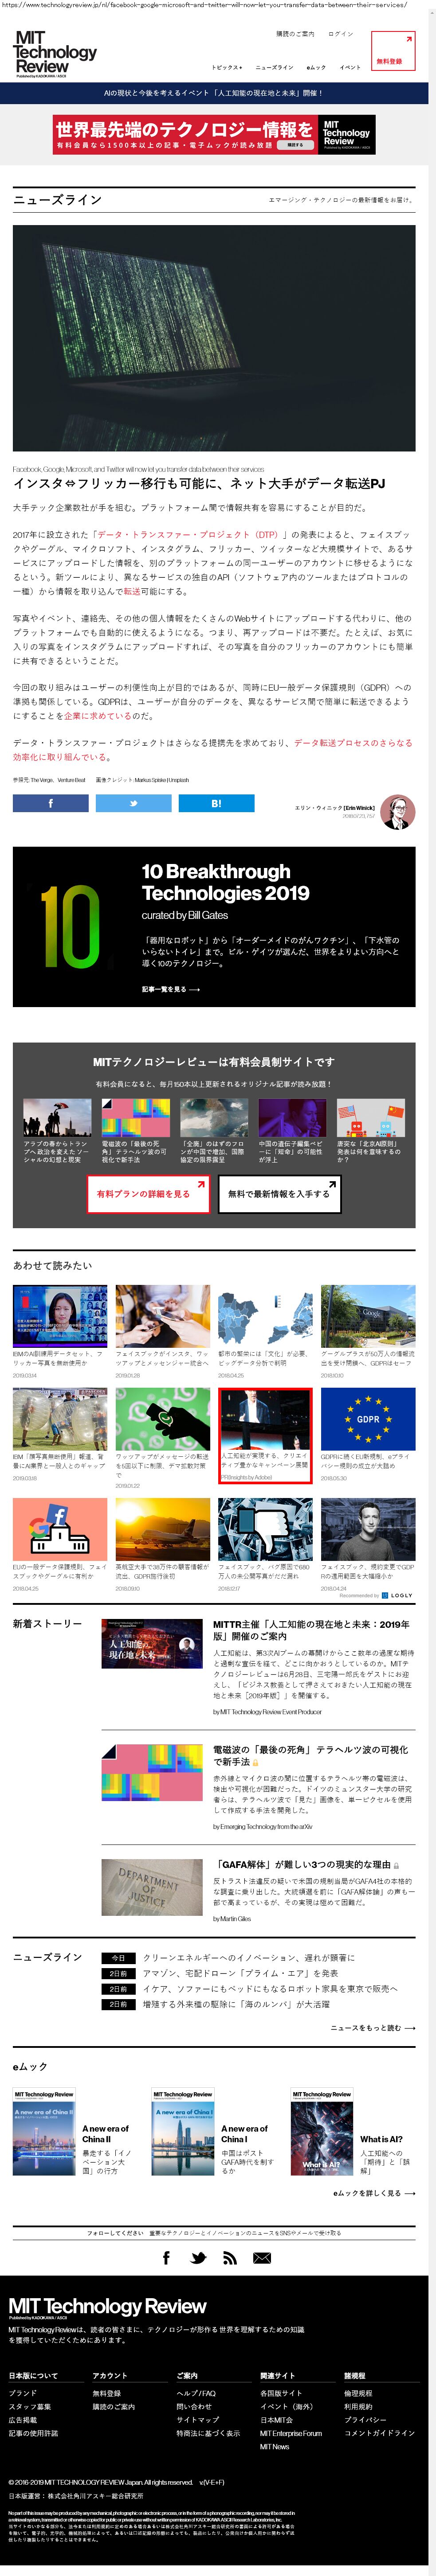Open footer ブランド link
The height and width of the screenshot is (2576, 436).
click(x=23, y=2393)
